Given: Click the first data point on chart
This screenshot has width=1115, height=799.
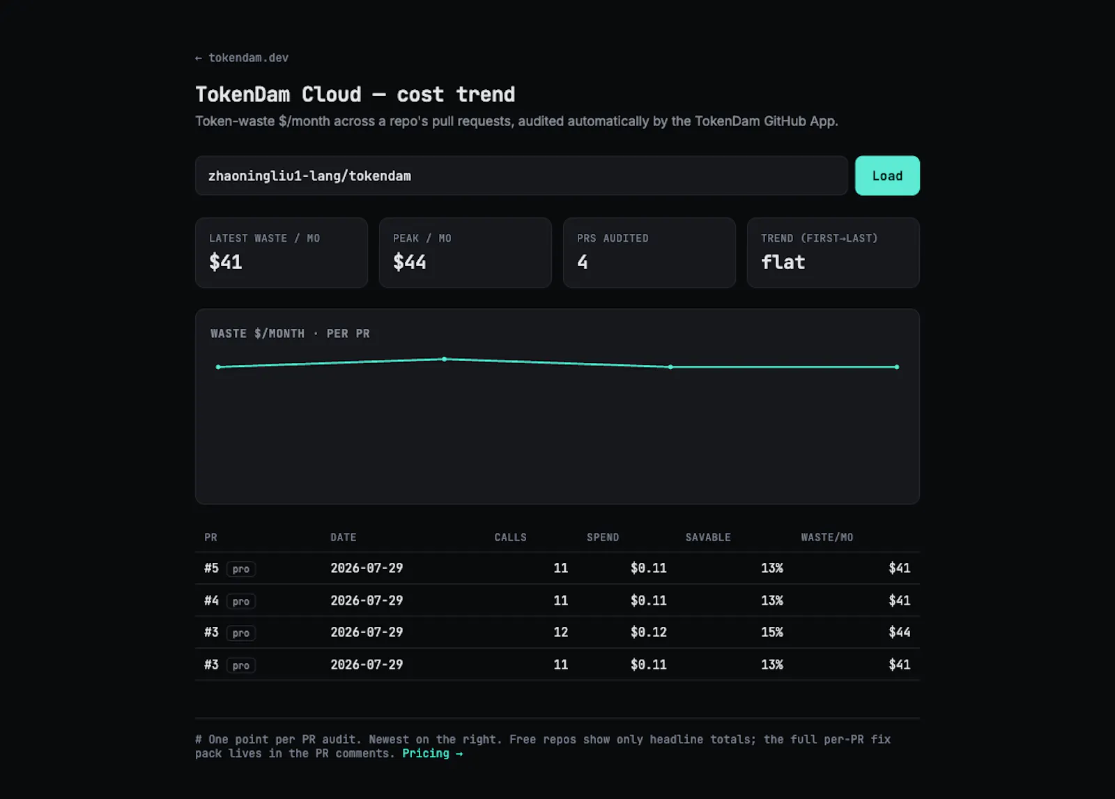Looking at the screenshot, I should coord(218,367).
